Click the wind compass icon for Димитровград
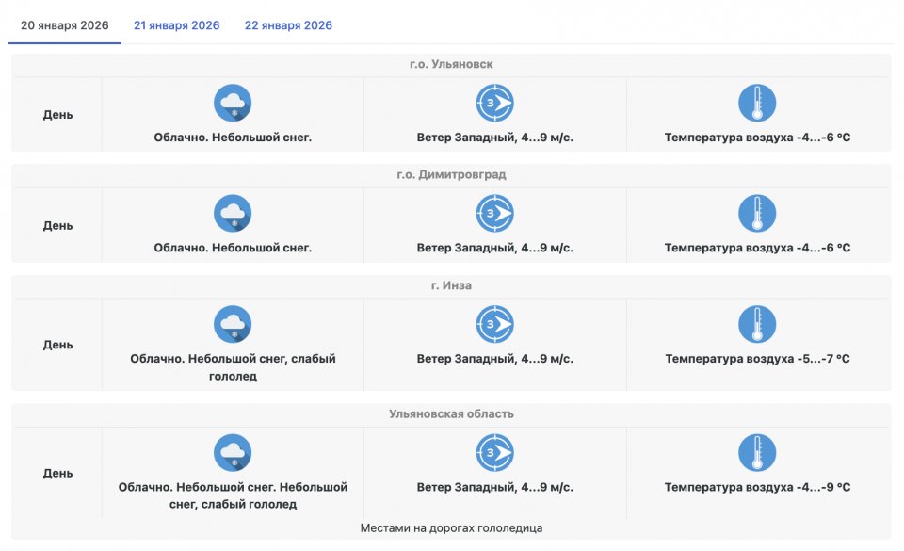The image size is (904, 551). point(494,214)
